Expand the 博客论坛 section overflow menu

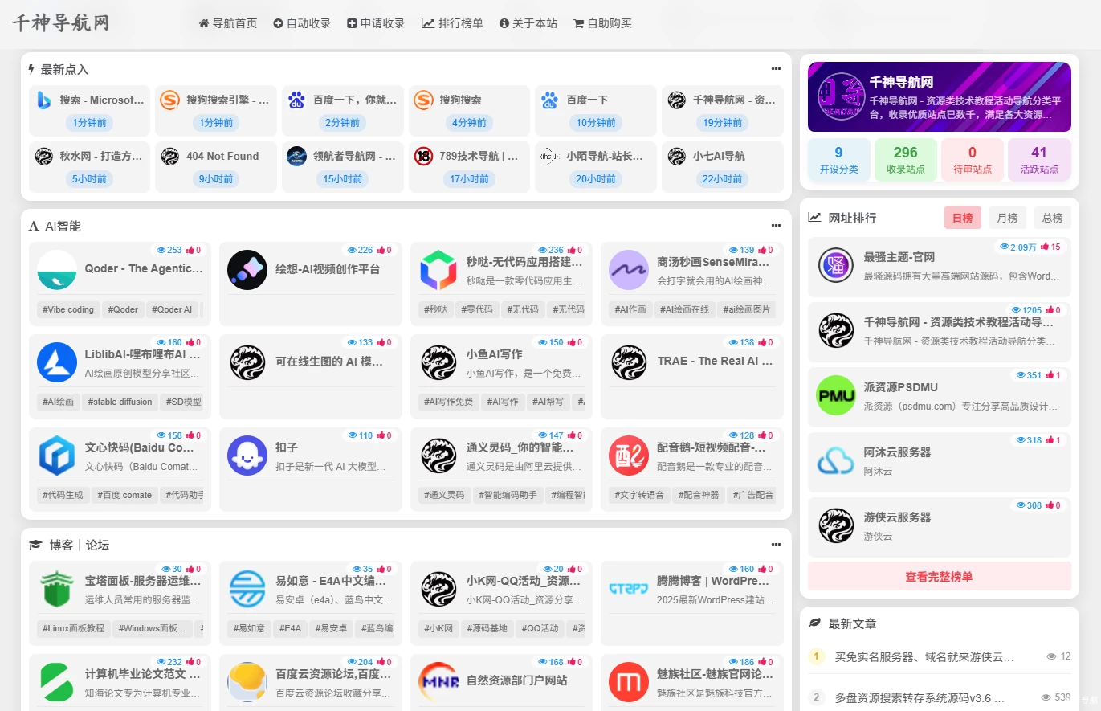[x=776, y=544]
